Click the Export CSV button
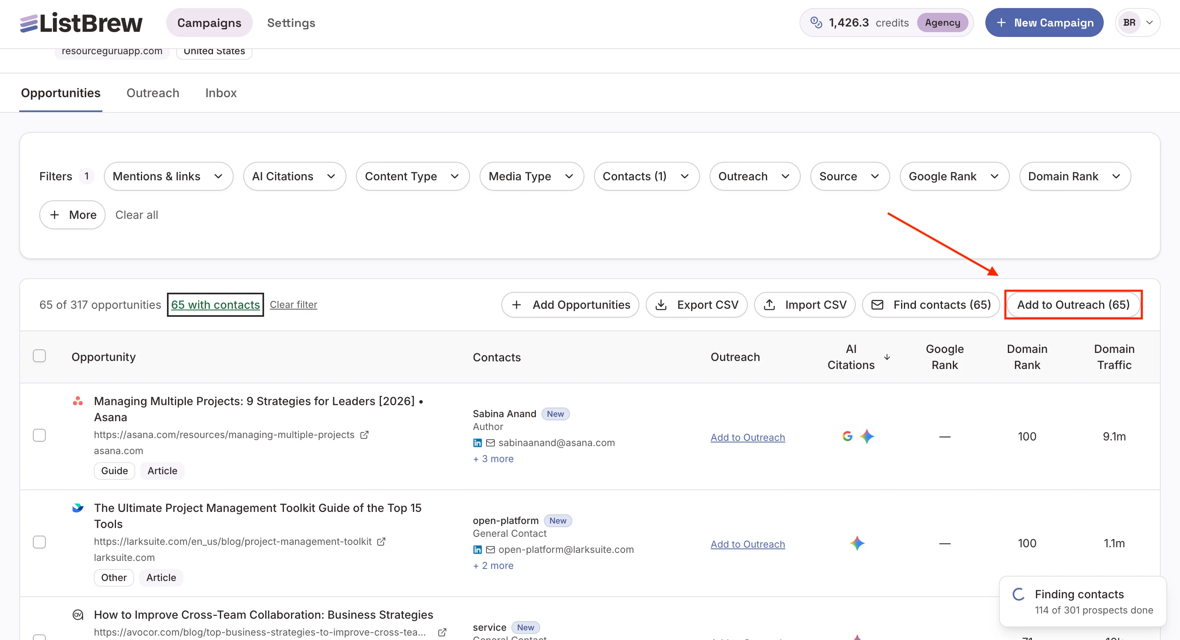The image size is (1180, 640). (696, 305)
